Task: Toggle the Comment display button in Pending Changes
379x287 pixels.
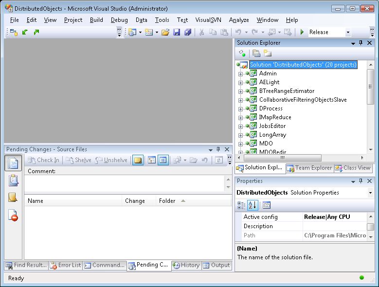Action: [x=138, y=160]
